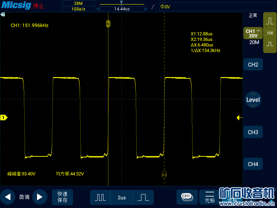
Task: Turn on the CH4 channel
Action: [253, 164]
